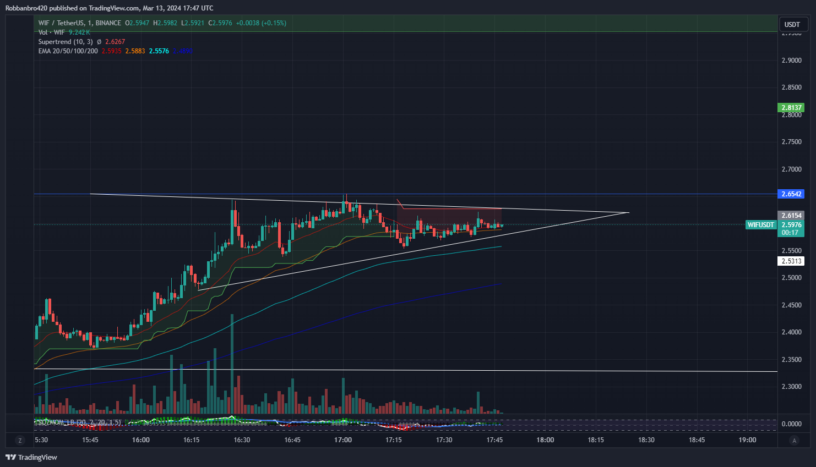Click the 2.5976 current price label
Viewport: 816px width, 467px height.
pyautogui.click(x=791, y=225)
